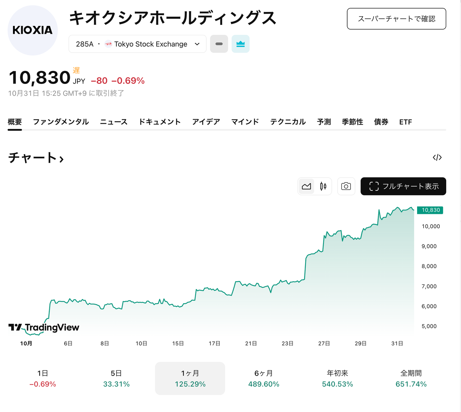Open the embed code icon
The width and height of the screenshot is (461, 412).
437,157
